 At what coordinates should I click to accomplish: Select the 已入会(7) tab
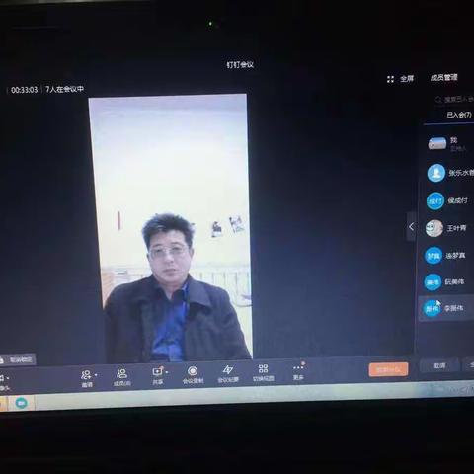tap(459, 115)
